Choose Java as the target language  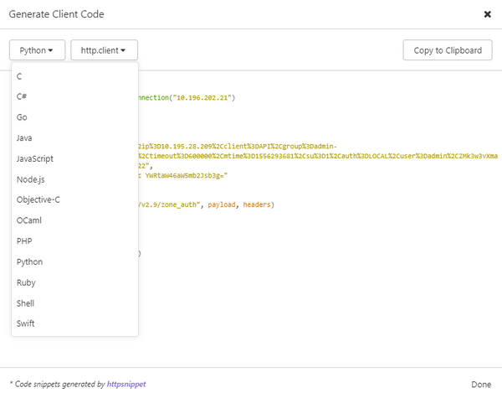coord(74,138)
